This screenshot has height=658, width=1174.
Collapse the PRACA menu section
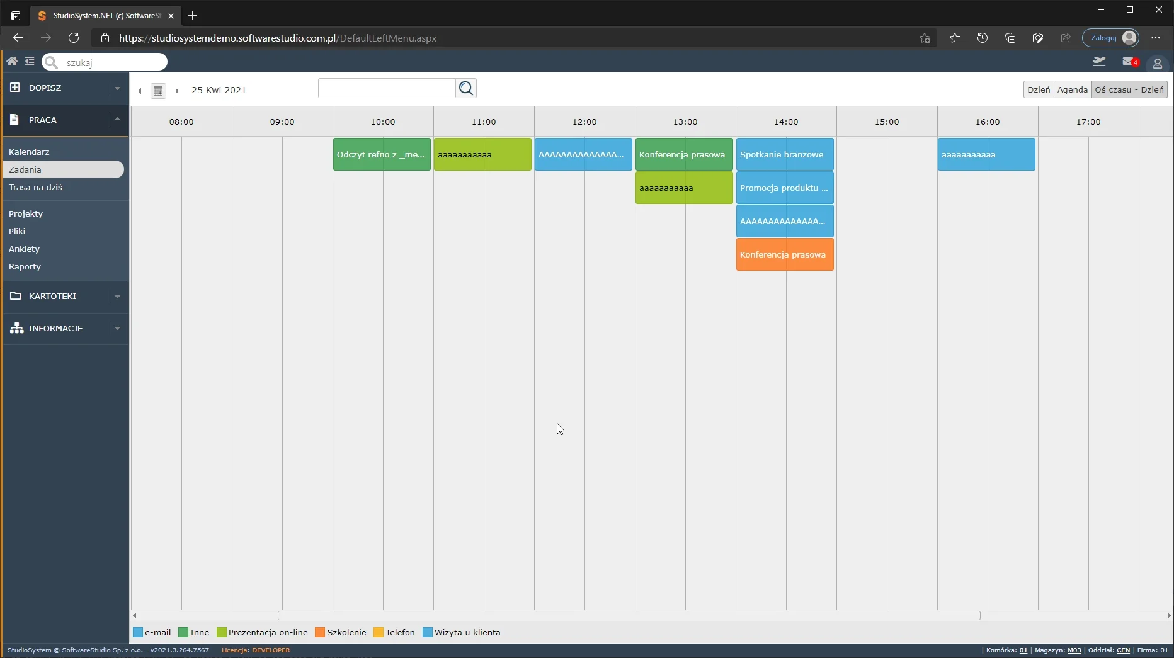[x=117, y=120]
